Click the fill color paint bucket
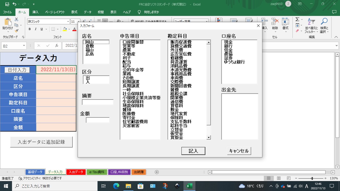 click(65, 29)
